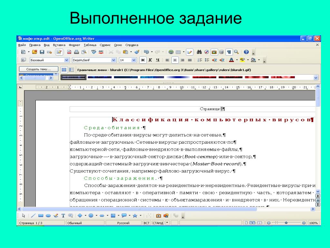Toggle Nonprinting Characters pilcrow icon

click(229, 52)
